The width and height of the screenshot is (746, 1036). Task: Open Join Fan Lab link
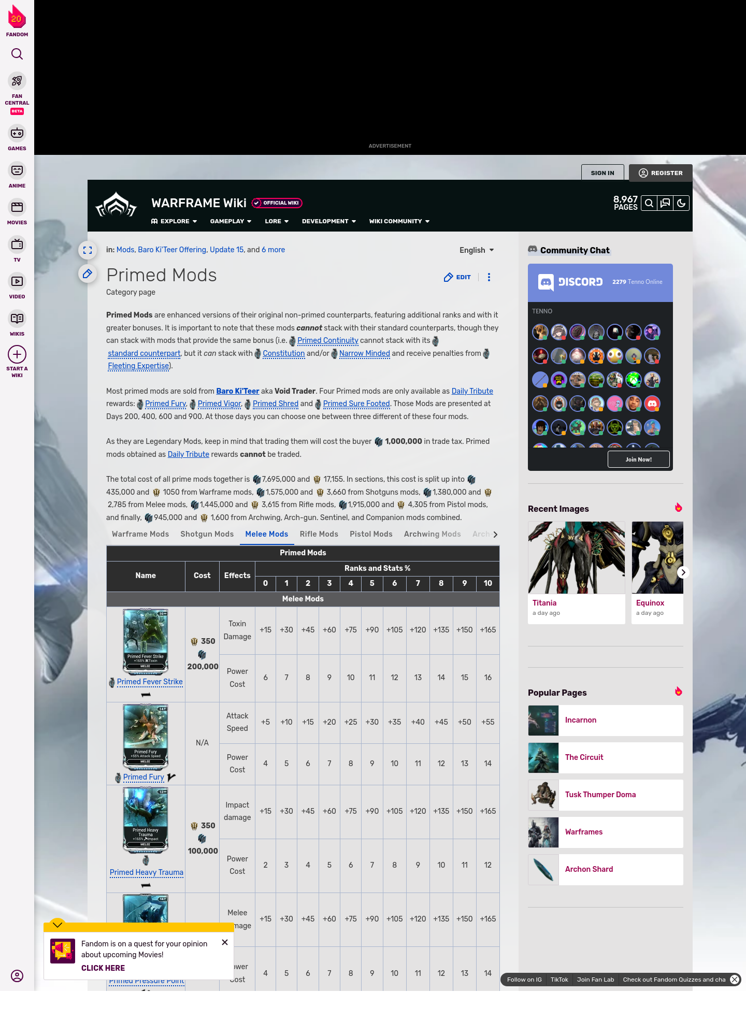[x=596, y=980]
